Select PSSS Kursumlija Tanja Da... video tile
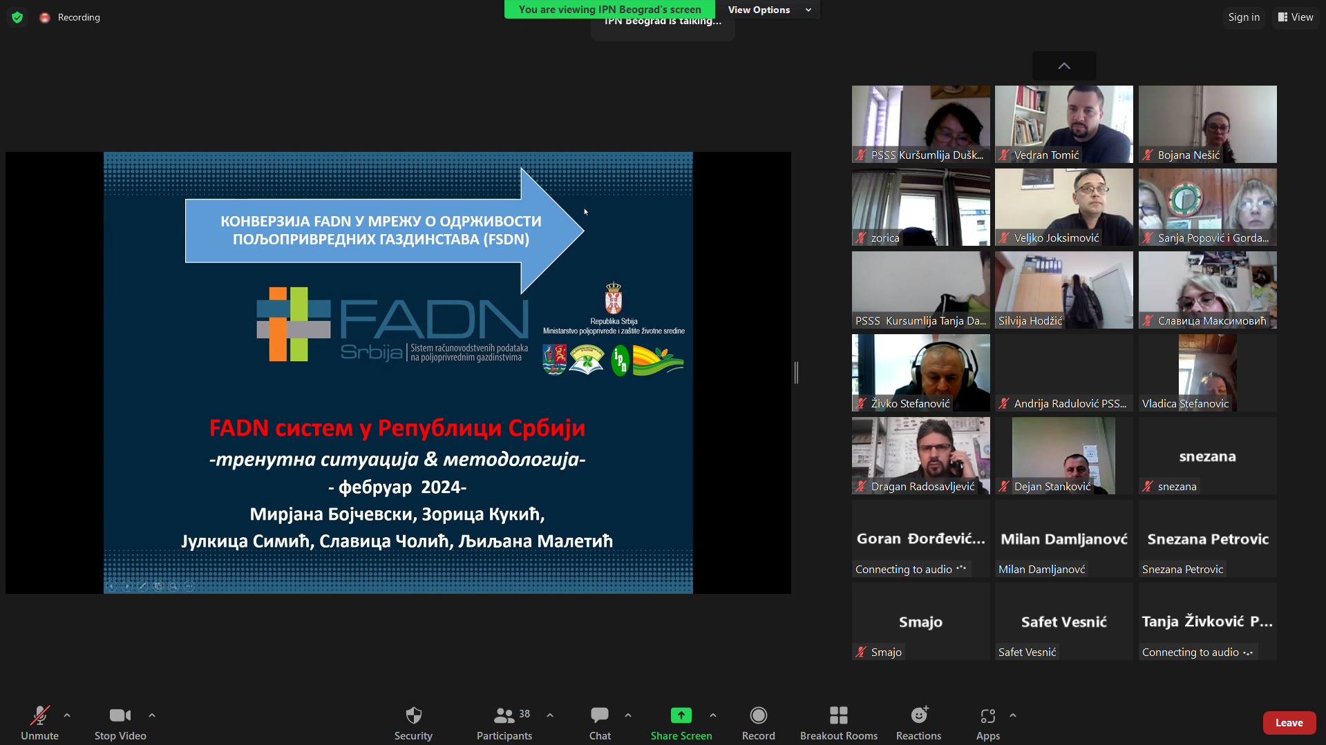Image resolution: width=1326 pixels, height=745 pixels. (x=921, y=290)
